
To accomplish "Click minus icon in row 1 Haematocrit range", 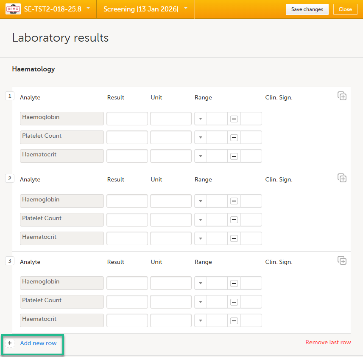I will (234, 156).
